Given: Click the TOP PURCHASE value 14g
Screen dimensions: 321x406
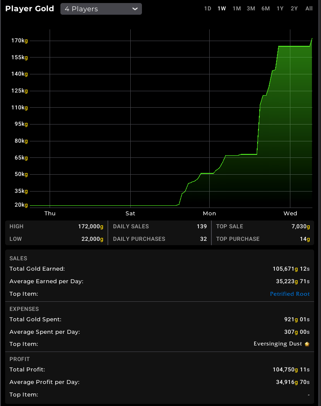Looking at the screenshot, I should coord(305,239).
